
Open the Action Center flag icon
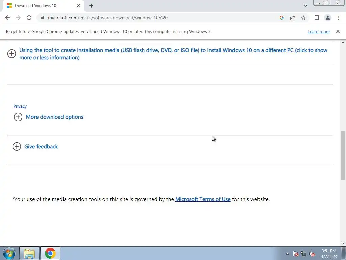coord(295,254)
